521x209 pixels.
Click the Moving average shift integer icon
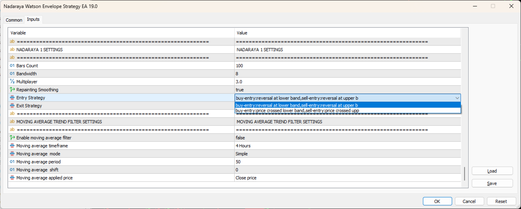(12, 170)
